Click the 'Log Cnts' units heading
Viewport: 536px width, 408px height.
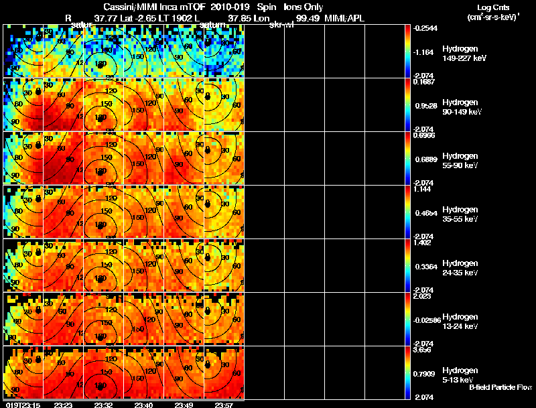click(x=493, y=7)
